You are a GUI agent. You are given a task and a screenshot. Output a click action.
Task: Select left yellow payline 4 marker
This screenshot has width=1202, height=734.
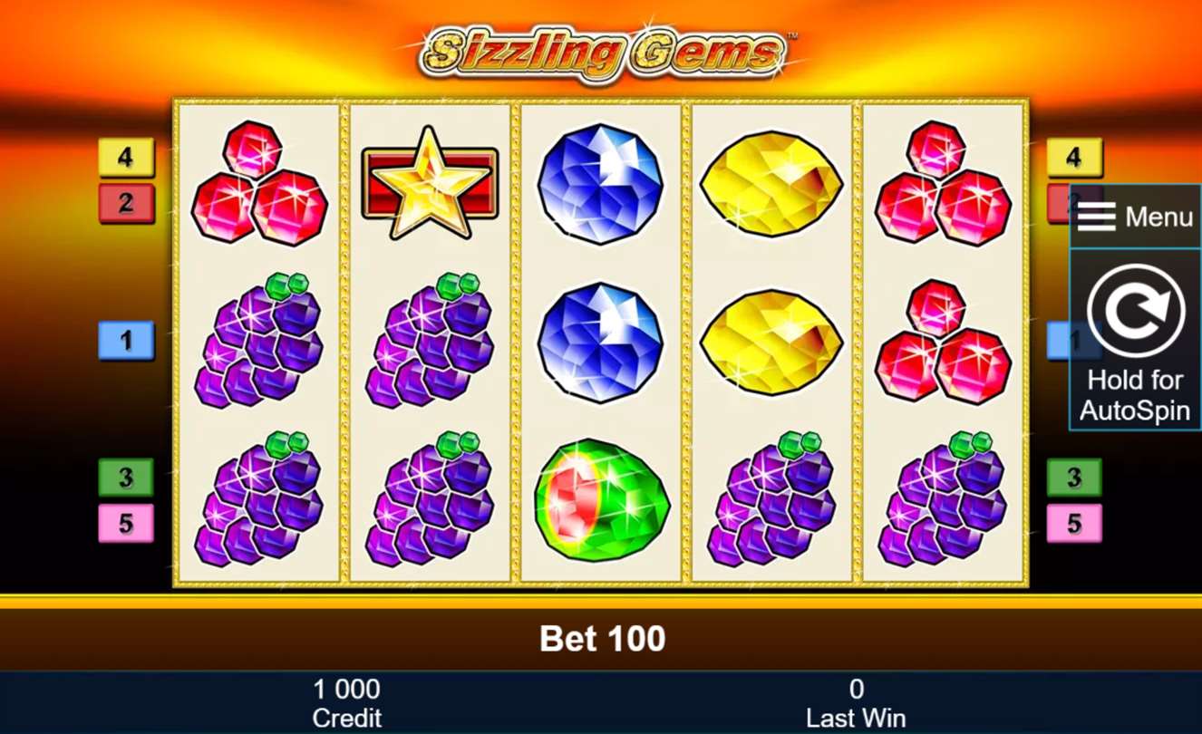coord(126,158)
